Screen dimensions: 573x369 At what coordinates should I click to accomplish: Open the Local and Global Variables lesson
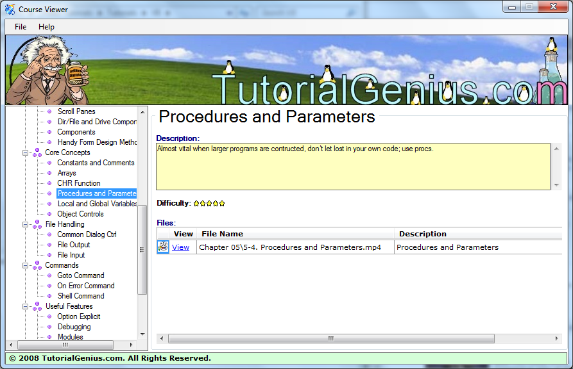pyautogui.click(x=97, y=204)
